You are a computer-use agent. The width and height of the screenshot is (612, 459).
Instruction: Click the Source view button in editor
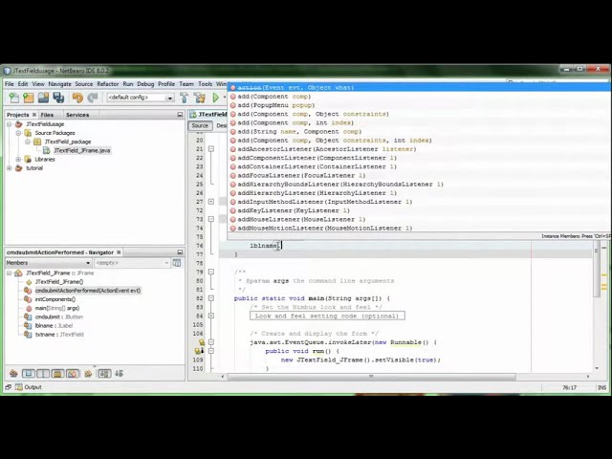(x=200, y=125)
